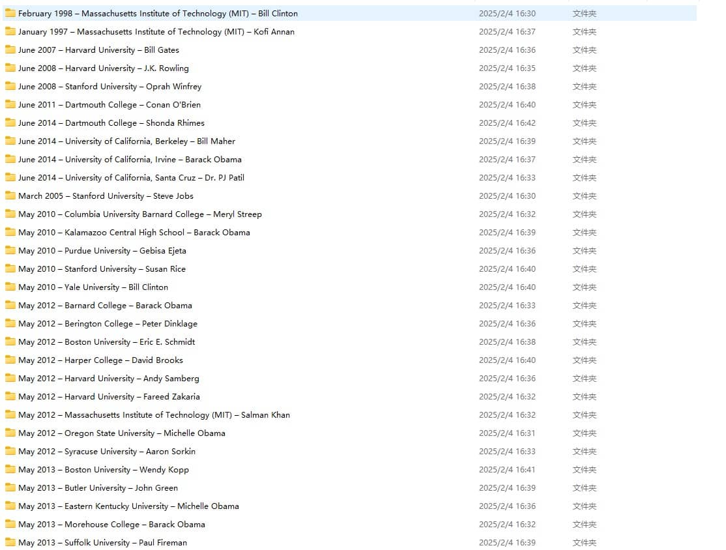Click folder icon for Purdue Gebisa Ejeta
Screen dimensions: 726x550
coord(10,250)
